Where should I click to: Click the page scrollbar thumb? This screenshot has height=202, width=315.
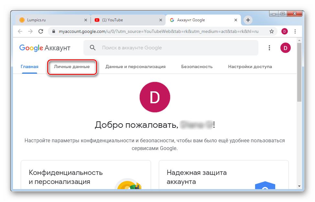tap(299, 72)
